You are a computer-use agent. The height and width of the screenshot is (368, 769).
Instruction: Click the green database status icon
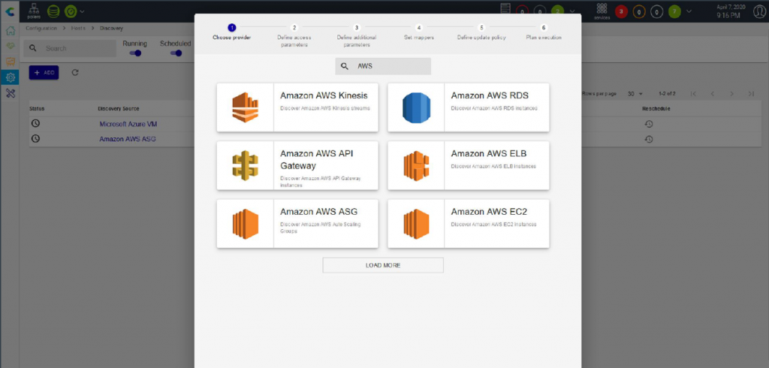53,11
